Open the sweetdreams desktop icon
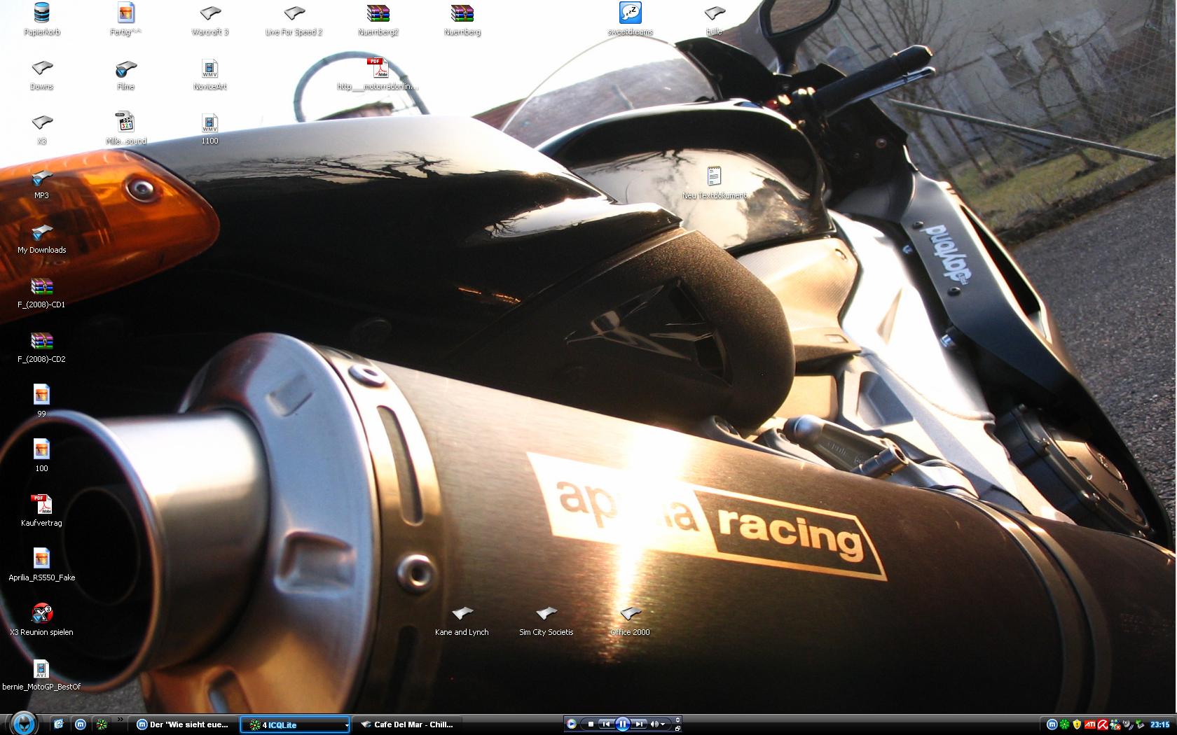The image size is (1177, 735). (630, 20)
